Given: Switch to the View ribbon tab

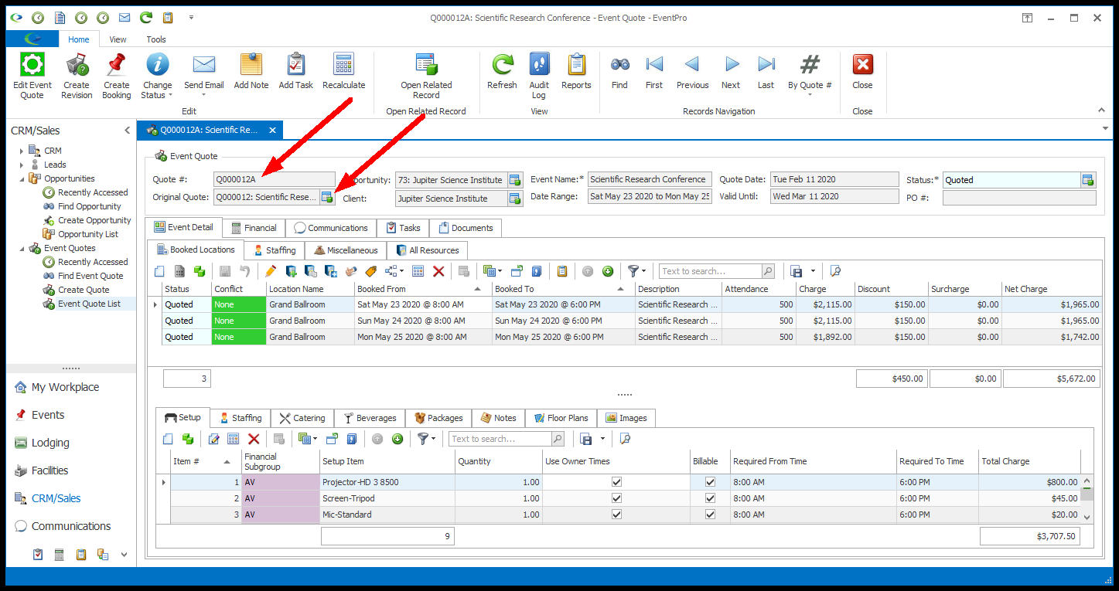Looking at the screenshot, I should coord(118,39).
